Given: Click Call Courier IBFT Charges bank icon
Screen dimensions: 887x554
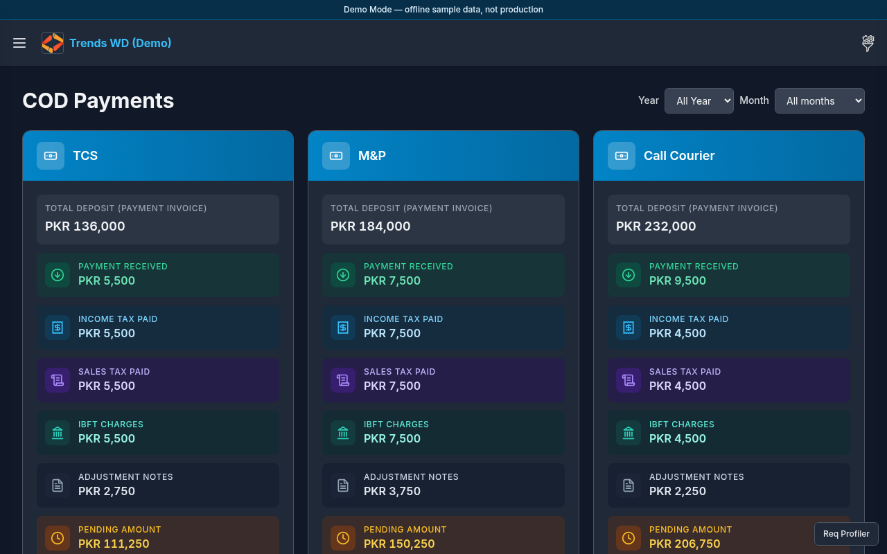Looking at the screenshot, I should click(x=629, y=433).
